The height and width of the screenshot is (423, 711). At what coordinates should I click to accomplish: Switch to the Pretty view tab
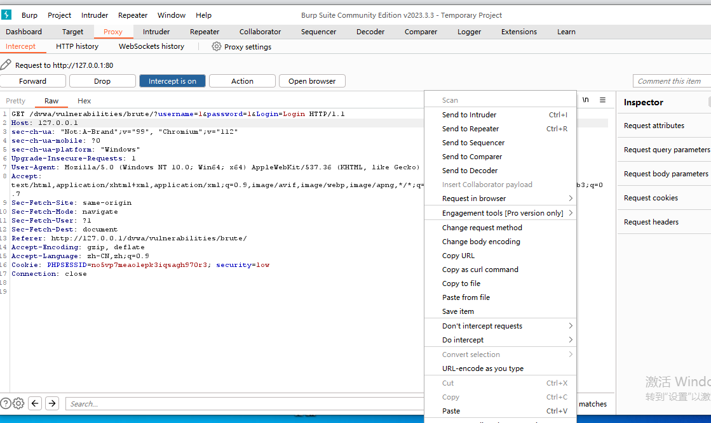16,101
